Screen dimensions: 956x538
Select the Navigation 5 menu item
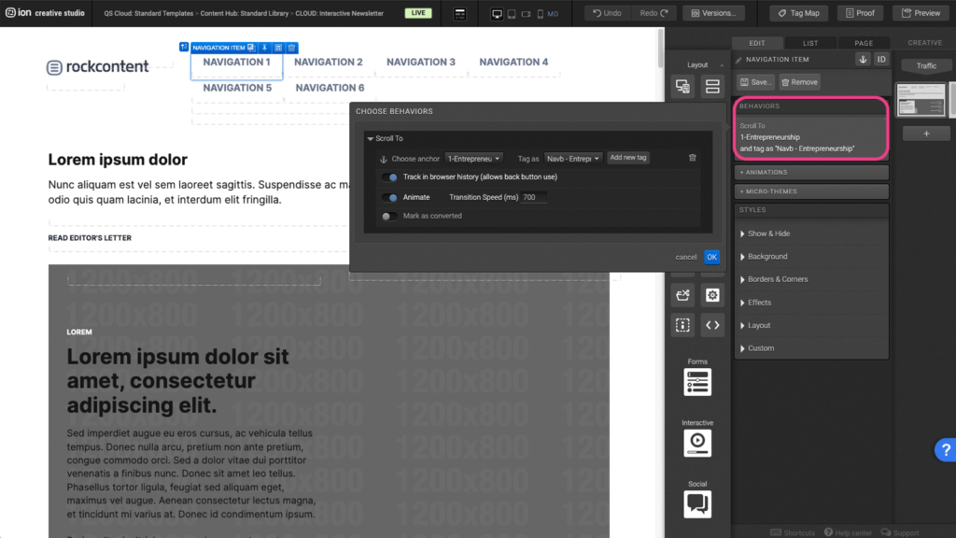237,88
